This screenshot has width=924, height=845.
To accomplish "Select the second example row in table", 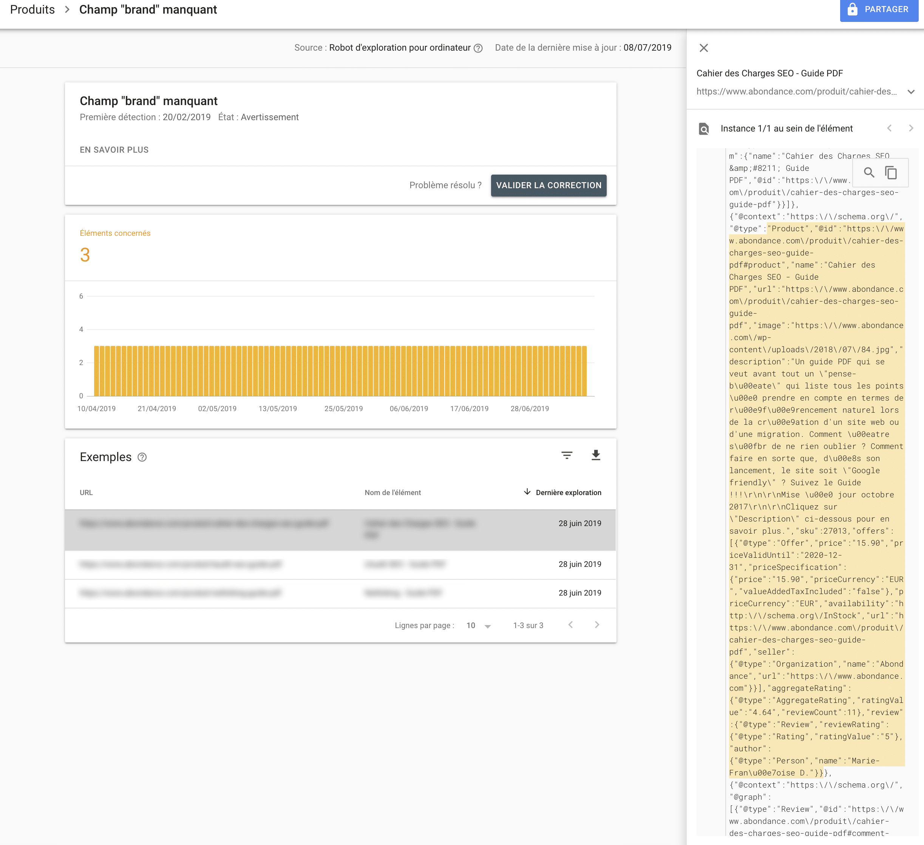I will 340,564.
